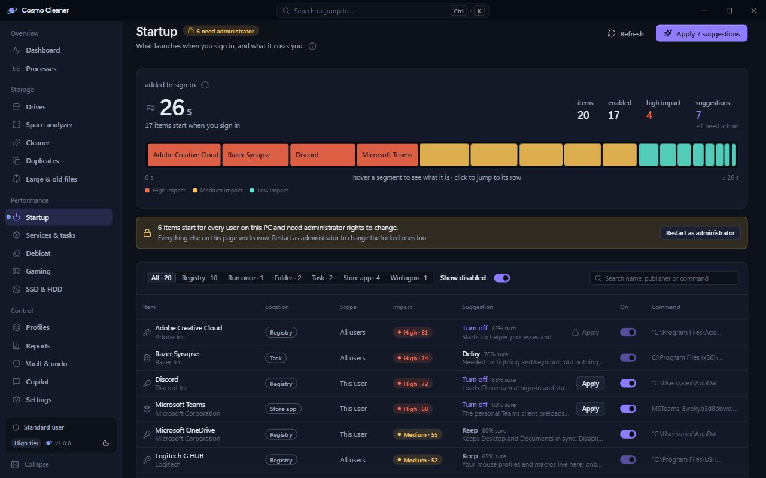Viewport: 766px width, 478px height.
Task: Click the Adobe Creative Cloud timeline segment
Action: click(x=184, y=155)
